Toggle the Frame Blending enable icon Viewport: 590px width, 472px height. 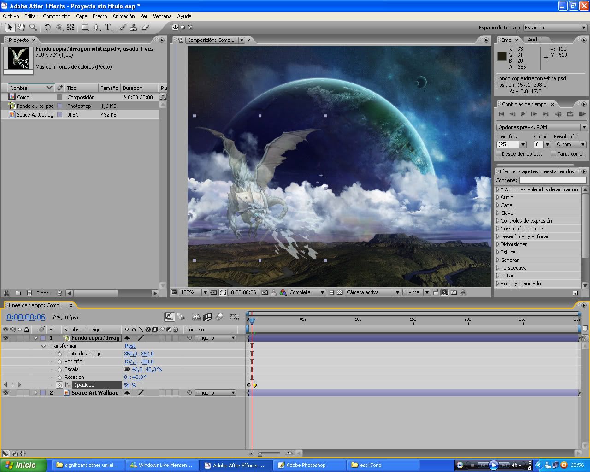tap(208, 317)
